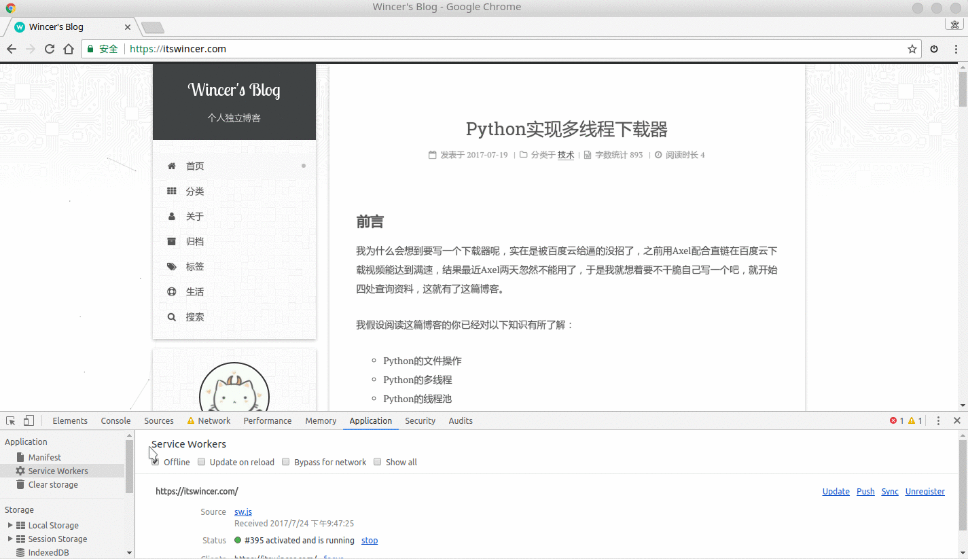The height and width of the screenshot is (559, 968).
Task: Select the Application tab in DevTools
Action: 371,420
